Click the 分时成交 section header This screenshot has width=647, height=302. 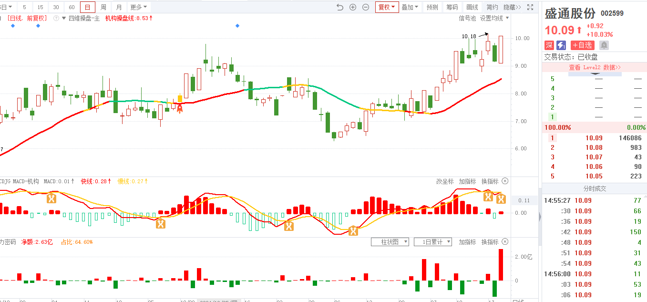(x=595, y=188)
